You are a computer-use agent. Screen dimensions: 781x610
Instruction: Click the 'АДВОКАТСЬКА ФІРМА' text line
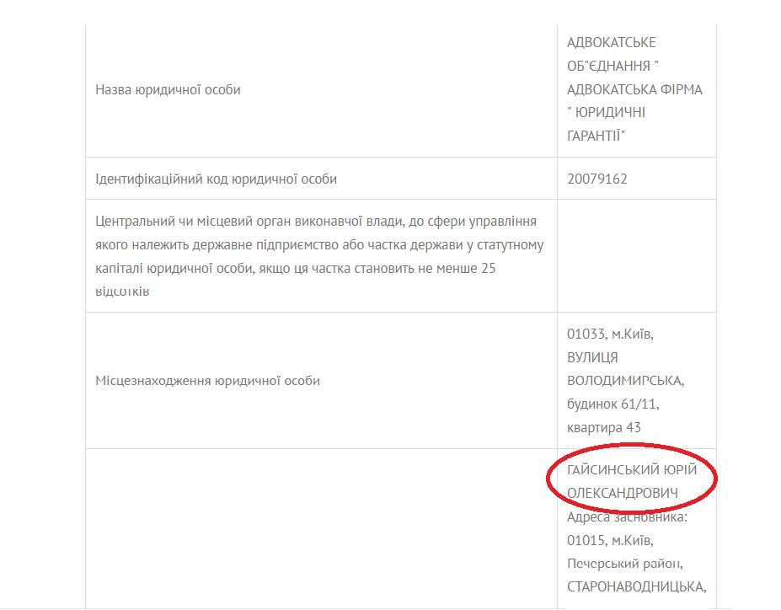pos(634,89)
